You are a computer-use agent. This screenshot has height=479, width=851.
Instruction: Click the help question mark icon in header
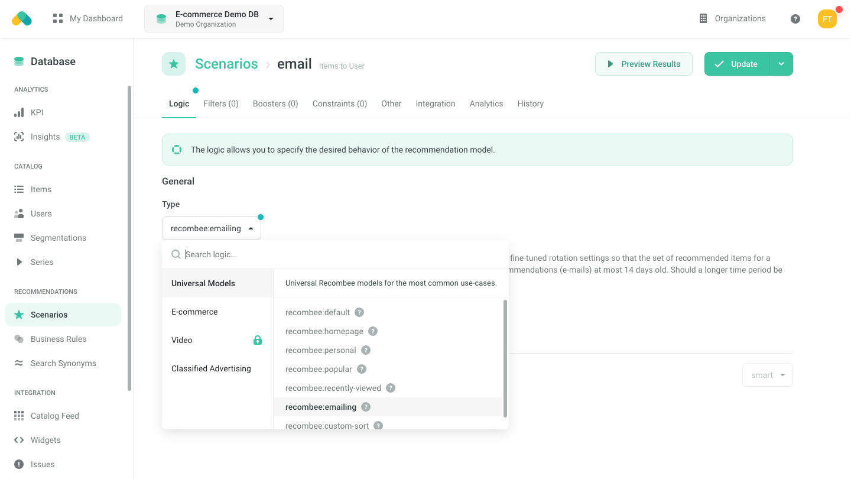coord(795,19)
